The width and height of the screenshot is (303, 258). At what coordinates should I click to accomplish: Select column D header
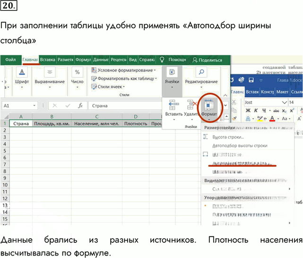point(136,117)
